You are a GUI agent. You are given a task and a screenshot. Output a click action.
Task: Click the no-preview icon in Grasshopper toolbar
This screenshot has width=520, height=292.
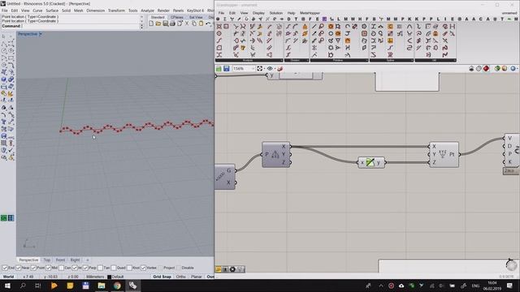click(471, 68)
